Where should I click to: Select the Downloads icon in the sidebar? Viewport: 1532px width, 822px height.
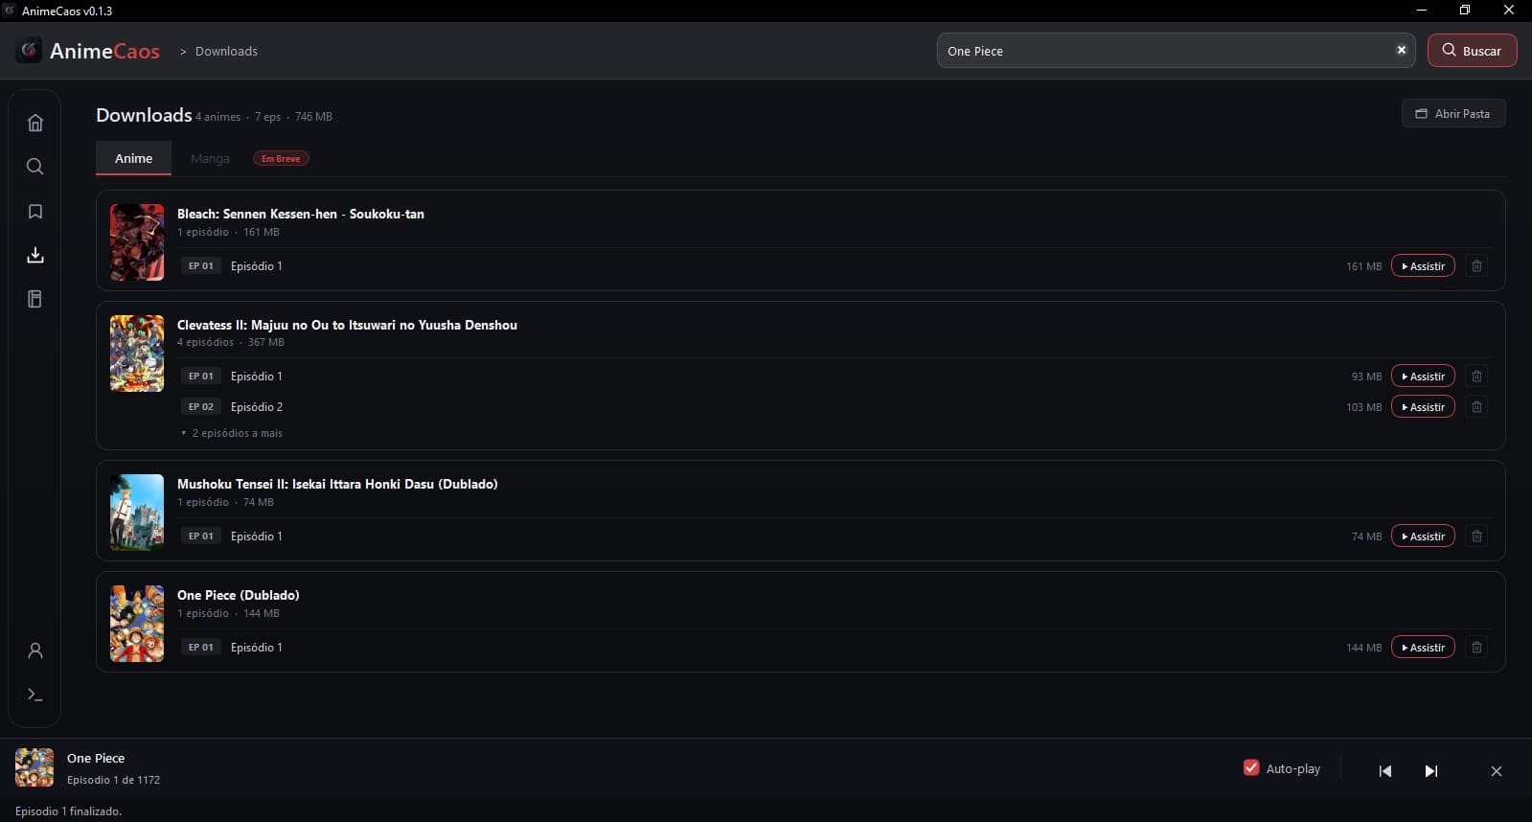click(35, 255)
